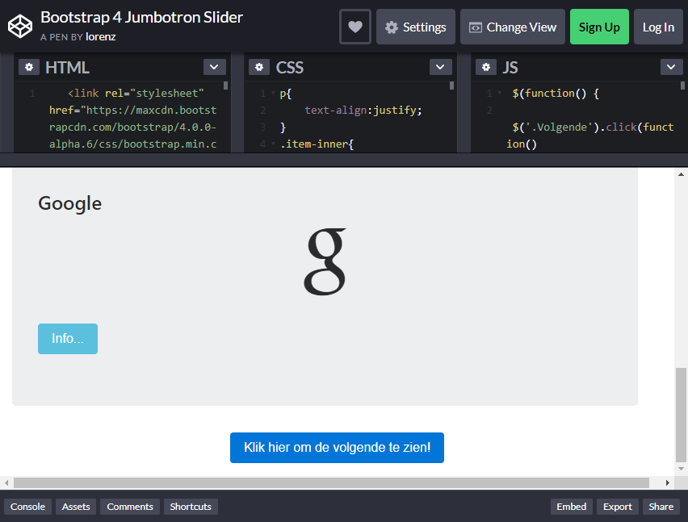Click the CodePen logo icon
688x522 pixels.
coord(20,27)
